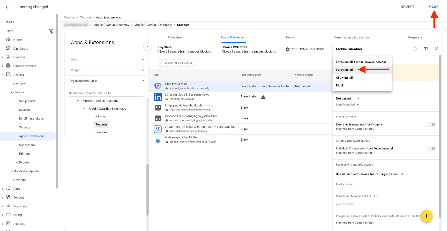Unpin the Users pinned item icon
The height and width of the screenshot is (231, 447).
51,31
